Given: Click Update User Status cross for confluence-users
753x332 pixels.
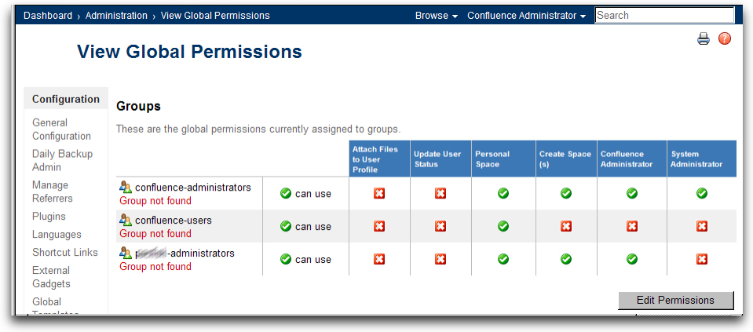Looking at the screenshot, I should tap(440, 226).
